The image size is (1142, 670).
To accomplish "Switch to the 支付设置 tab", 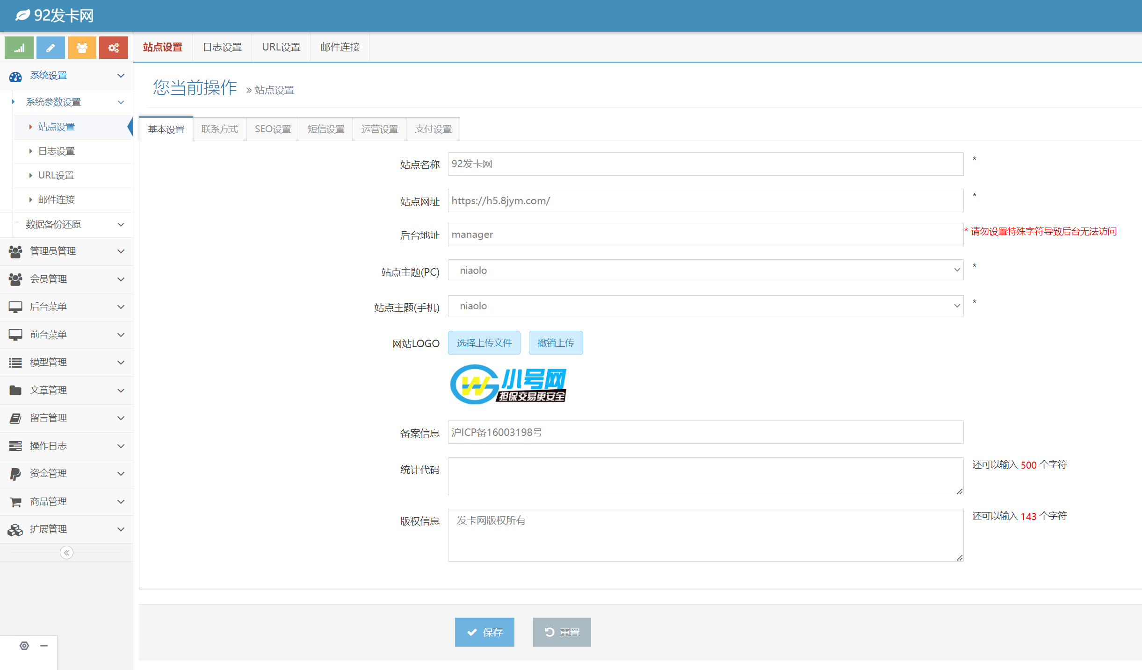I will tap(433, 129).
